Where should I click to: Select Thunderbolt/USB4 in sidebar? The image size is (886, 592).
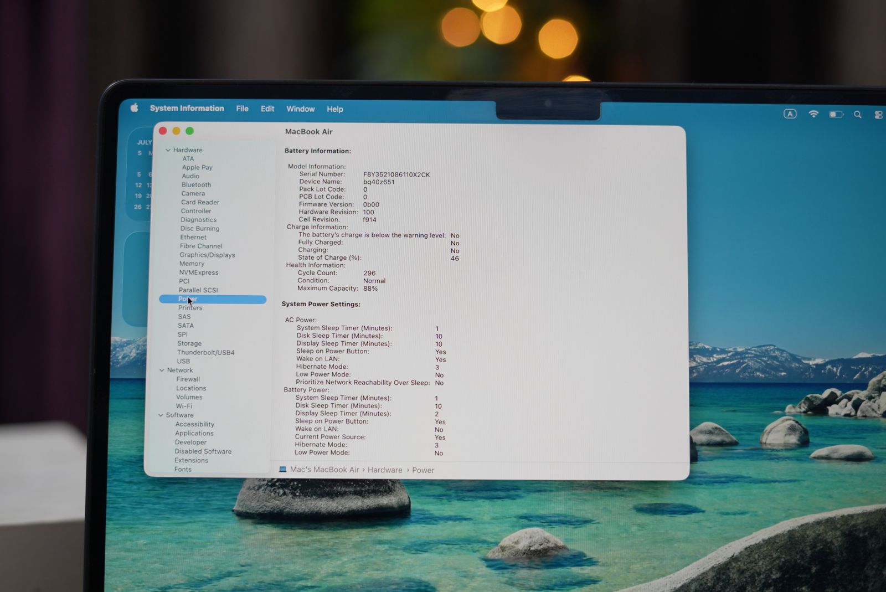point(206,352)
